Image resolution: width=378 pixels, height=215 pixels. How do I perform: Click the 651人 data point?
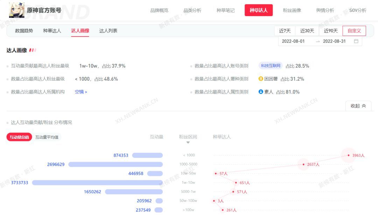pos(236,183)
